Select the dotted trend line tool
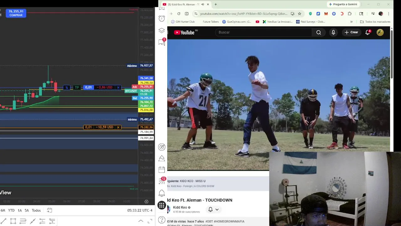Image resolution: width=401 pixels, height=226 pixels. [x=33, y=221]
